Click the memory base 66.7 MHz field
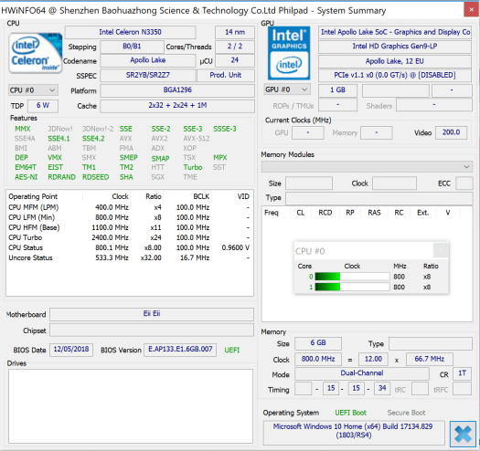This screenshot has width=480, height=451. pyautogui.click(x=429, y=359)
